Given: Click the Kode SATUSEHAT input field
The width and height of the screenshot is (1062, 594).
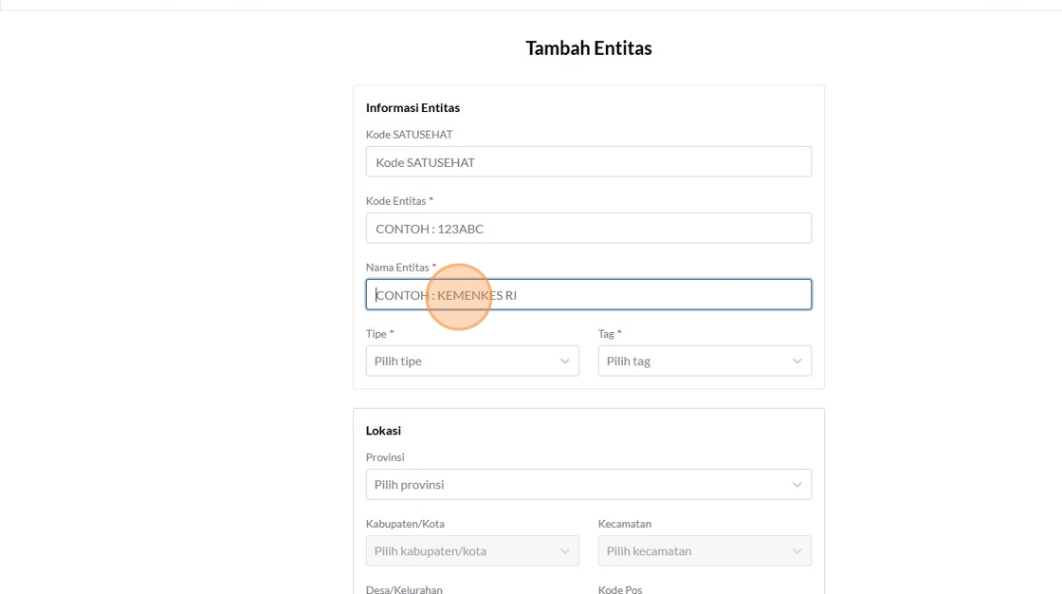Looking at the screenshot, I should tap(588, 162).
